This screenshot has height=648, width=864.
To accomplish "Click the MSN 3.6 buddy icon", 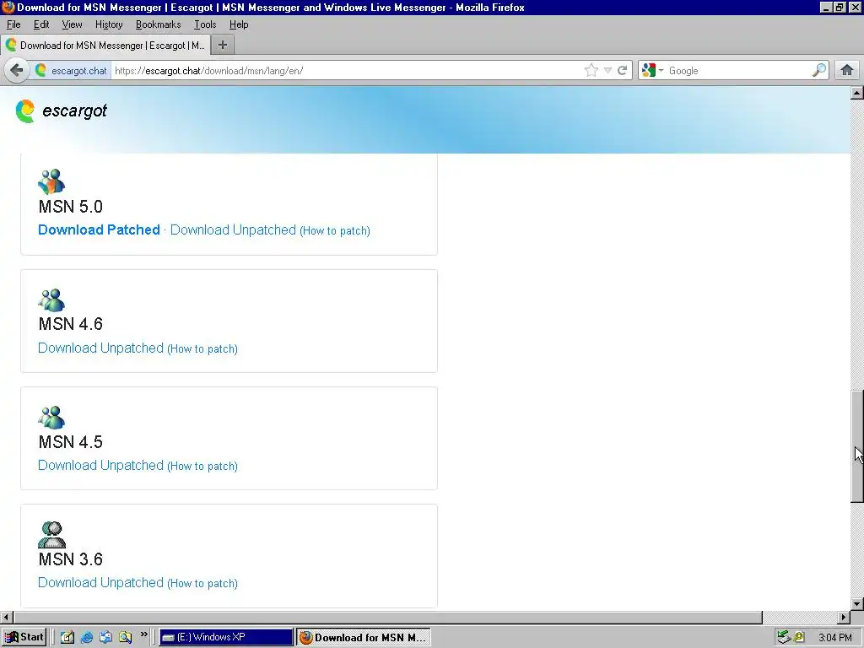I will pos(51,534).
